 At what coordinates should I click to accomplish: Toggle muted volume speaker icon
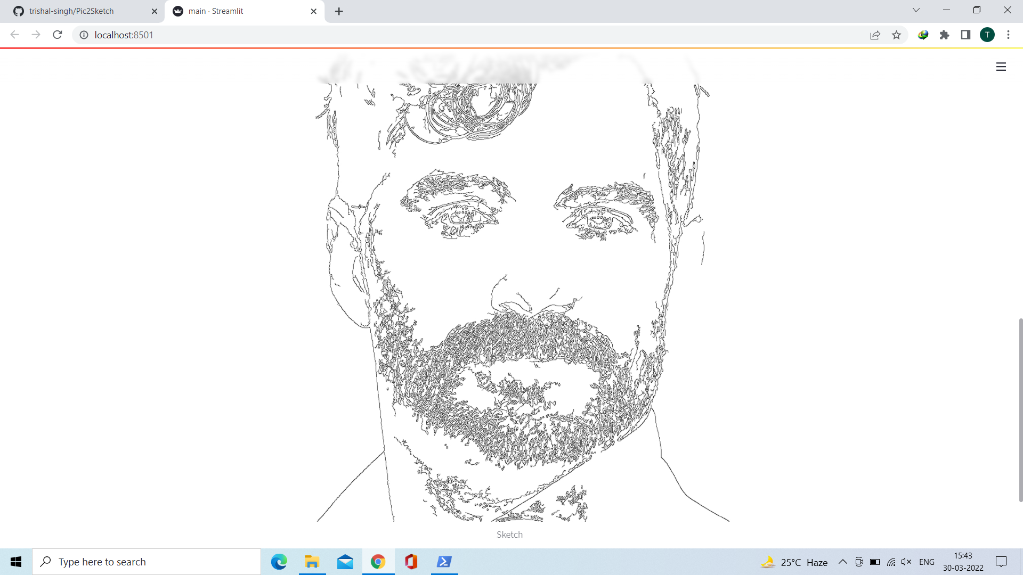coord(906,562)
